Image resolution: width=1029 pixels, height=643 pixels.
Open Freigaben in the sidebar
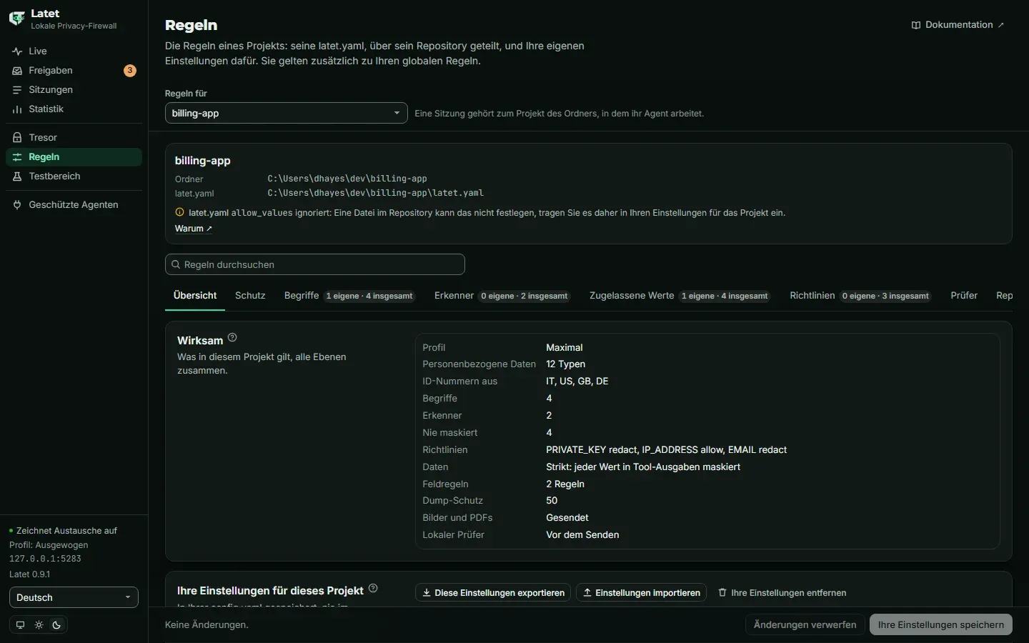pyautogui.click(x=74, y=71)
